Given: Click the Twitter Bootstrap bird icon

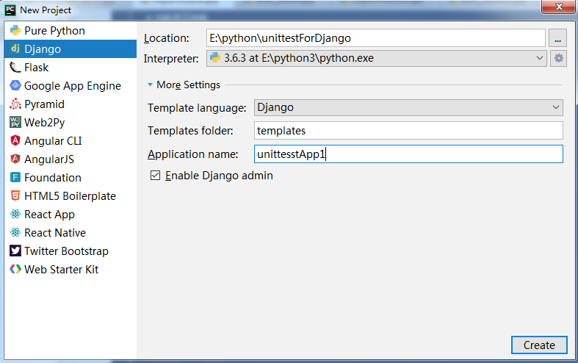Looking at the screenshot, I should click(x=15, y=251).
